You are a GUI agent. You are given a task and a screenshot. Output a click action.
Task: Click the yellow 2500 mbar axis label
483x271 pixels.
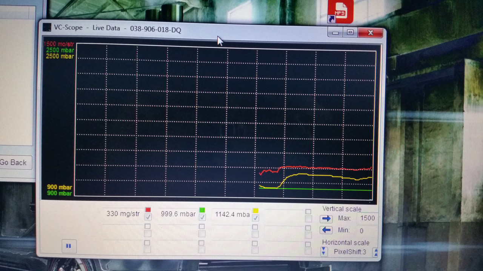[x=60, y=56]
